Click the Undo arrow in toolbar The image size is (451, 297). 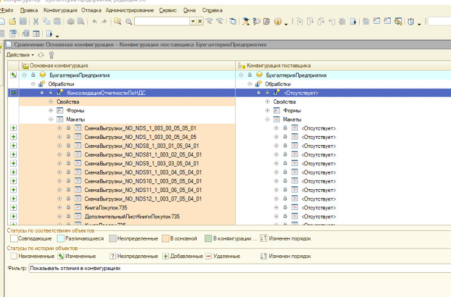pos(94,21)
